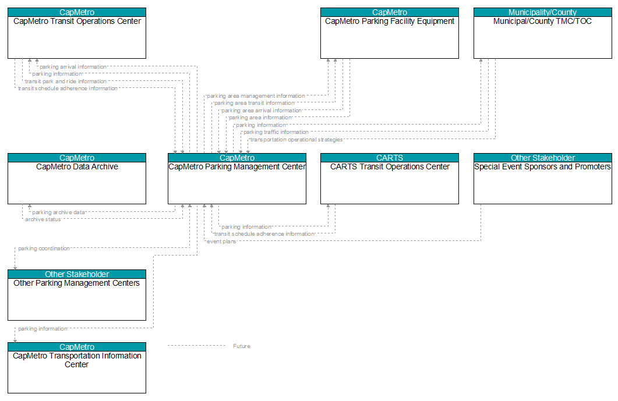Select the 'parking archive data' label
This screenshot has width=618, height=401.
(58, 212)
